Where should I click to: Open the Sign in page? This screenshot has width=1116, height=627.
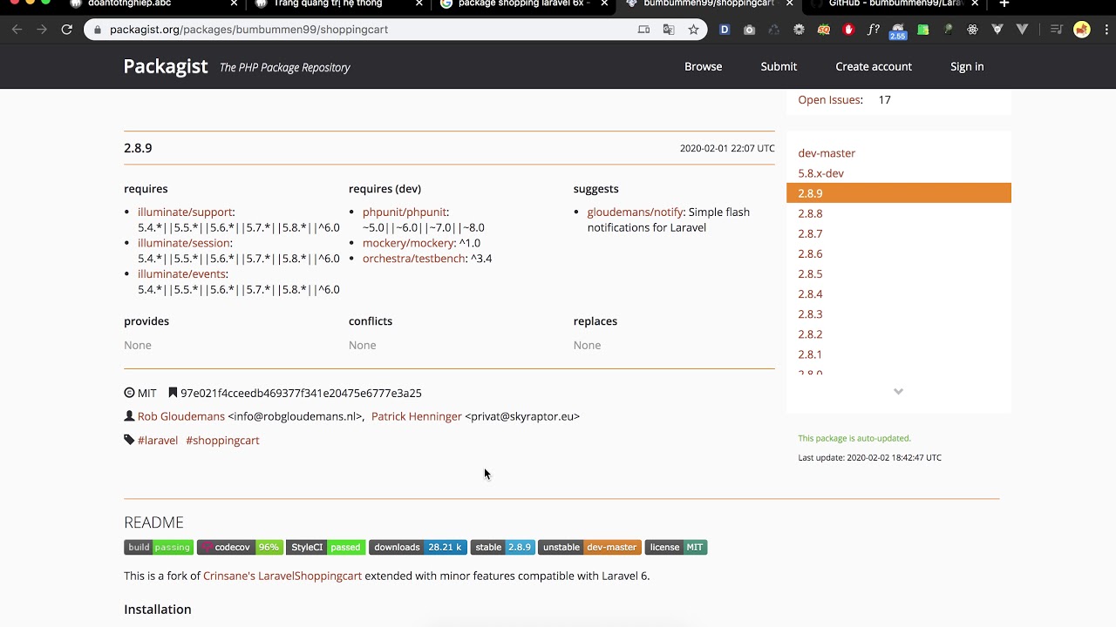tap(967, 66)
